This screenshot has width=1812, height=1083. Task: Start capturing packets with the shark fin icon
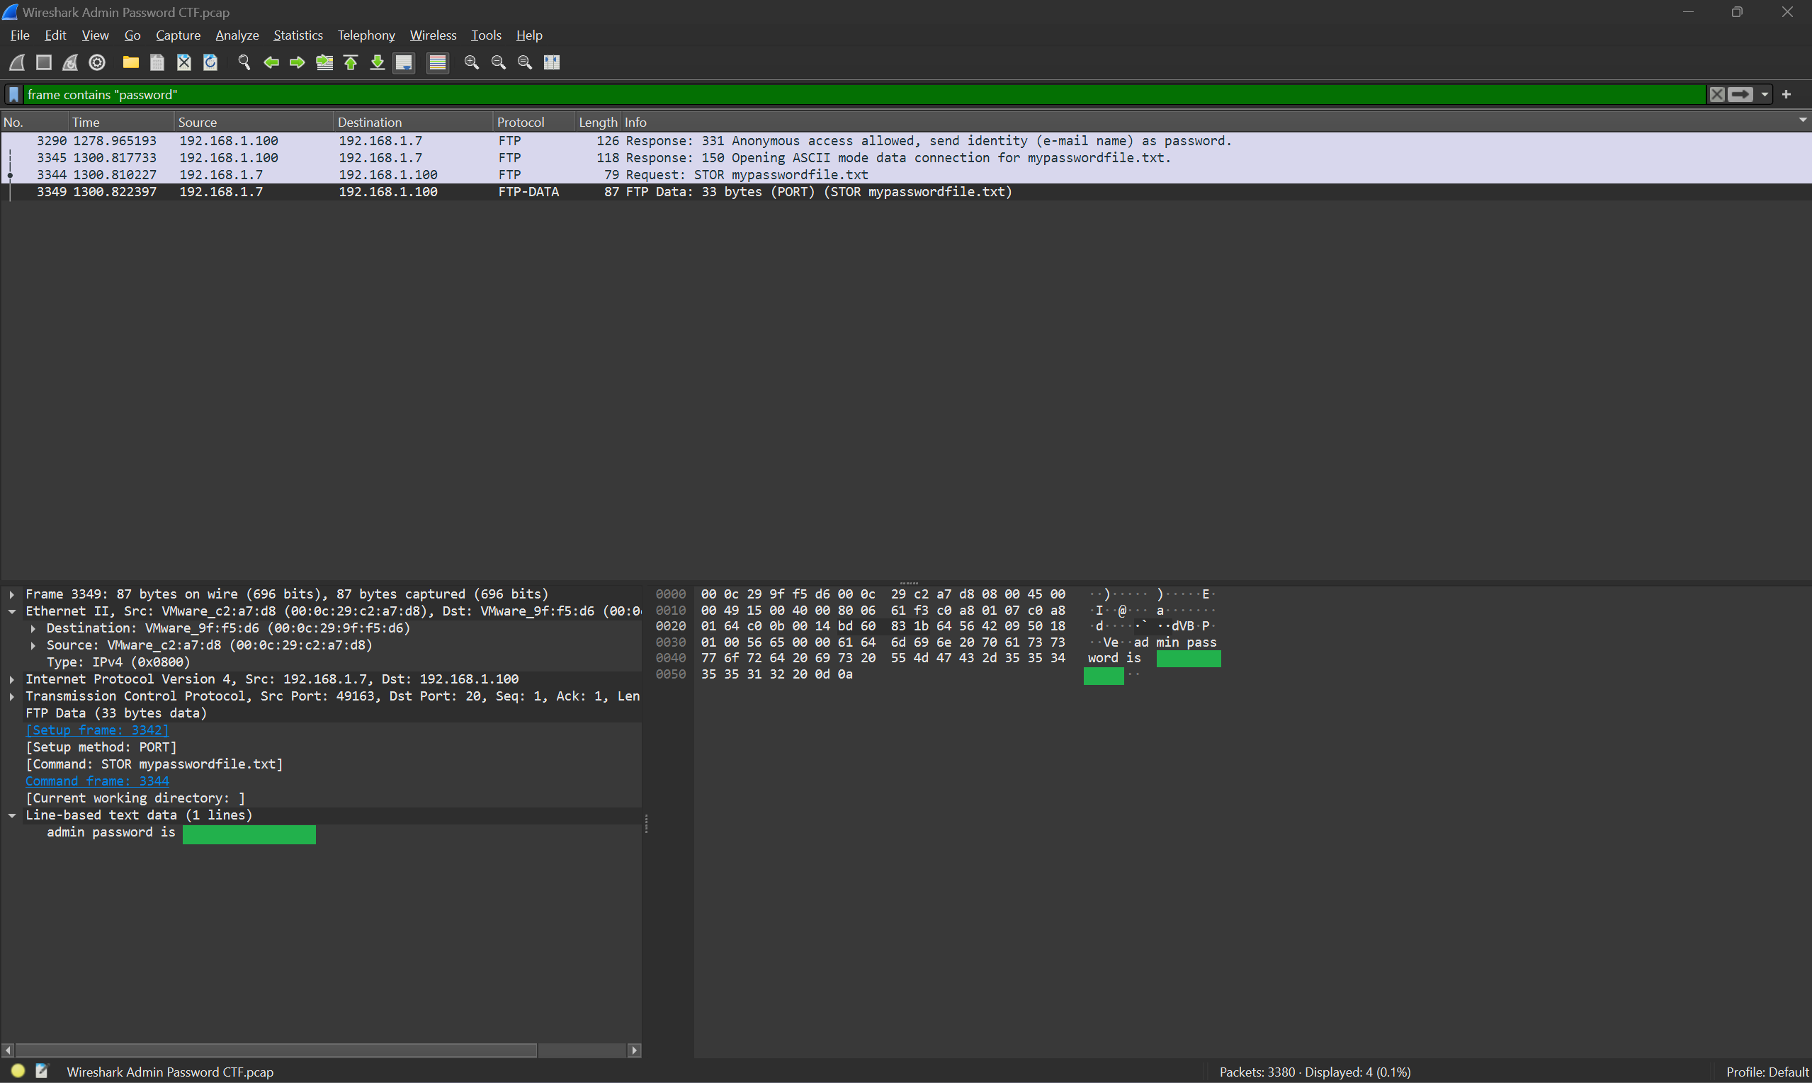[x=17, y=62]
